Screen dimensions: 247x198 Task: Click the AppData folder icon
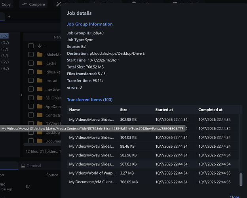coord(40,107)
